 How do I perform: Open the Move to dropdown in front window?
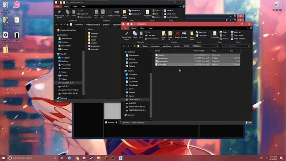(164, 35)
